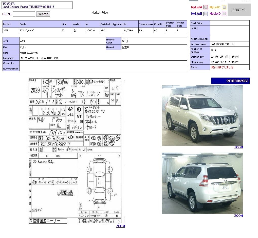Toggle the MyListD checkbox
This screenshot has height=238, width=258.
[224, 14]
